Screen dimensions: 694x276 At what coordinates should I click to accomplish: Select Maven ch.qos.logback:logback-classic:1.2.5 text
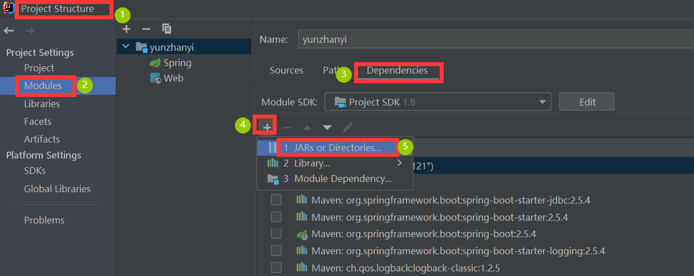point(405,267)
